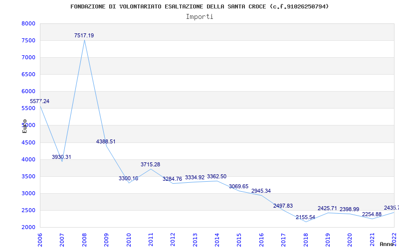This screenshot has height=249, width=399.
Task: Select the 2016 x-axis year label
Action: tap(261, 240)
